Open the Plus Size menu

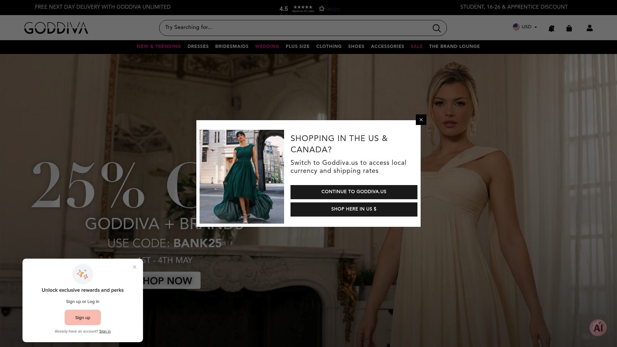(x=298, y=47)
